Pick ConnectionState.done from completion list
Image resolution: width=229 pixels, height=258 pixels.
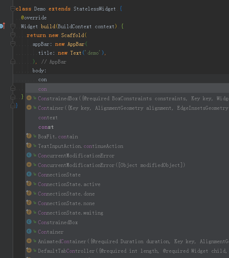pos(127,194)
